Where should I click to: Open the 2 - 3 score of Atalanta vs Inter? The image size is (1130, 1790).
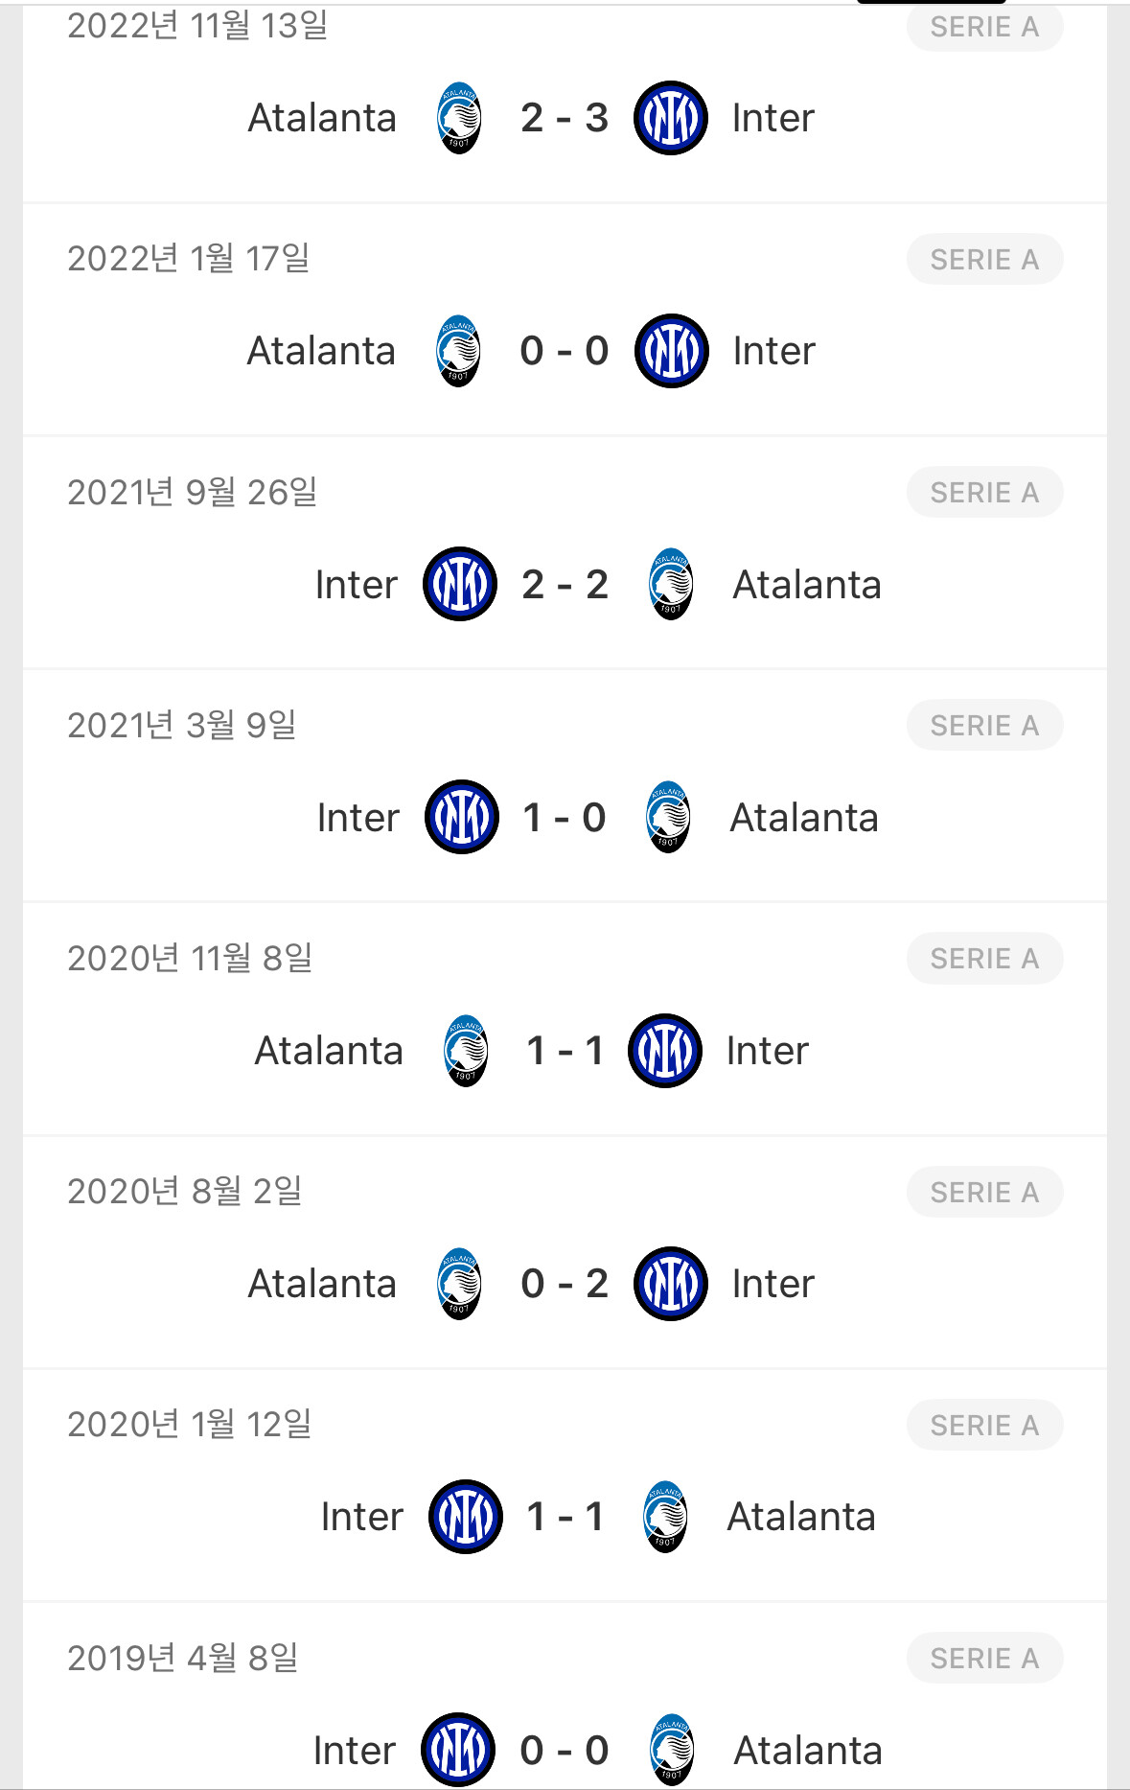point(565,118)
